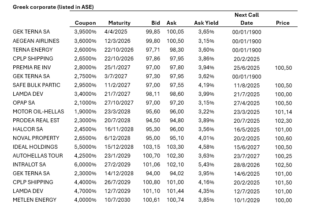The width and height of the screenshot is (328, 211).
Task: Click the Greek corporate table title
Action: [x=53, y=7]
